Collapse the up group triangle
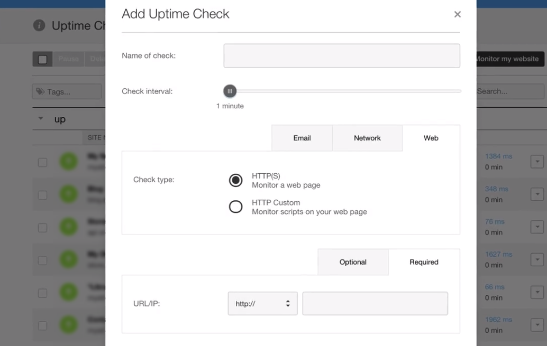 (41, 118)
